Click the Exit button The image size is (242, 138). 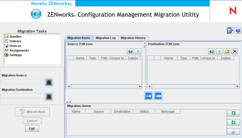click(x=32, y=128)
